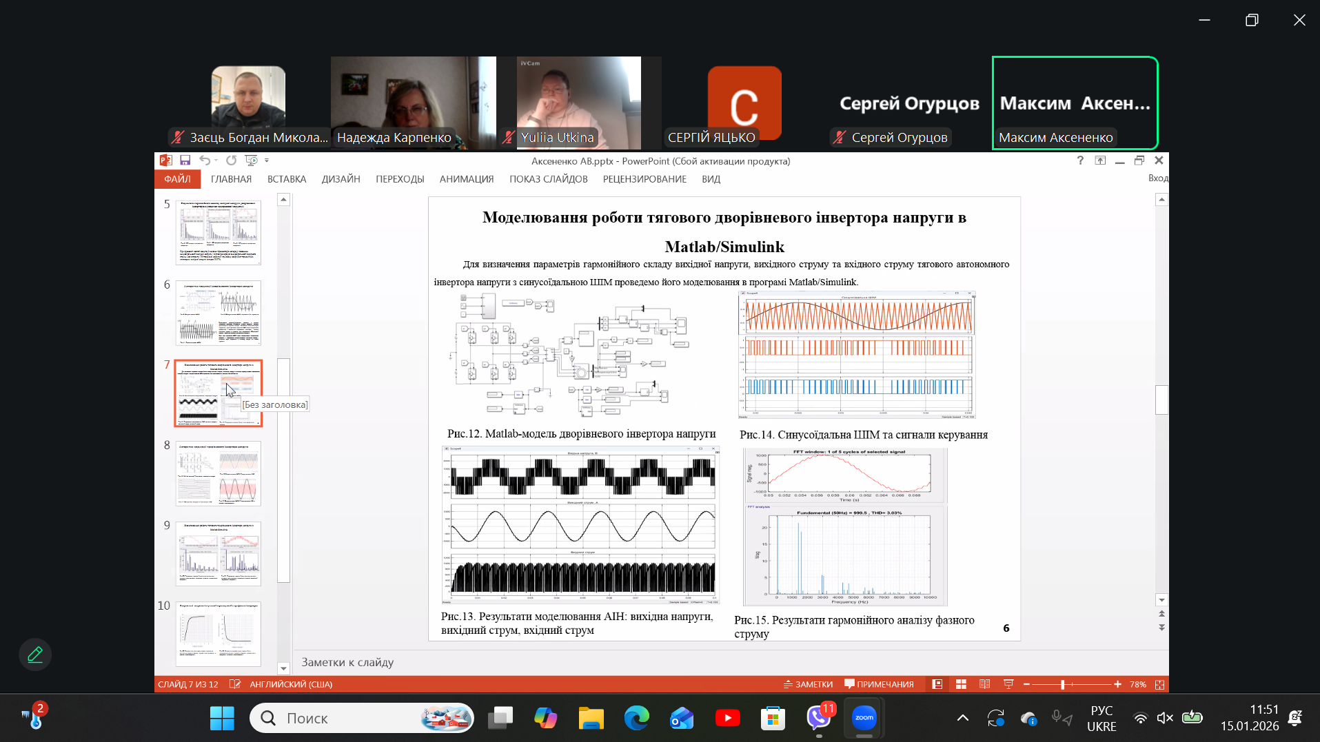Click the АНГЛИЙСКИЙ (США) language button
This screenshot has width=1320, height=742.
[290, 684]
